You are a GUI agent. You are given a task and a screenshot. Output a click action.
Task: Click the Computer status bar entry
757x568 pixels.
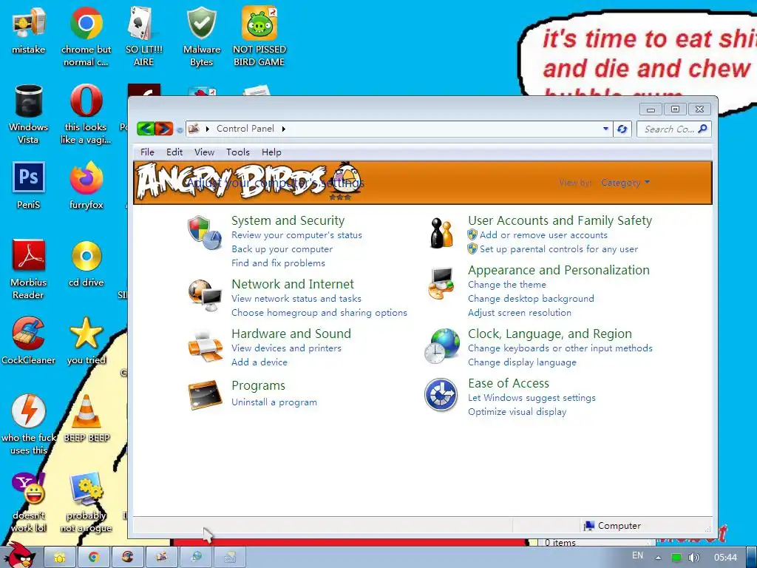pyautogui.click(x=612, y=526)
